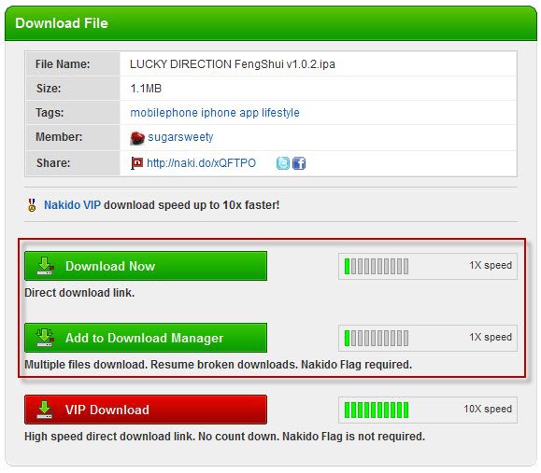Click the green arrow icon on Download Now

[45, 266]
